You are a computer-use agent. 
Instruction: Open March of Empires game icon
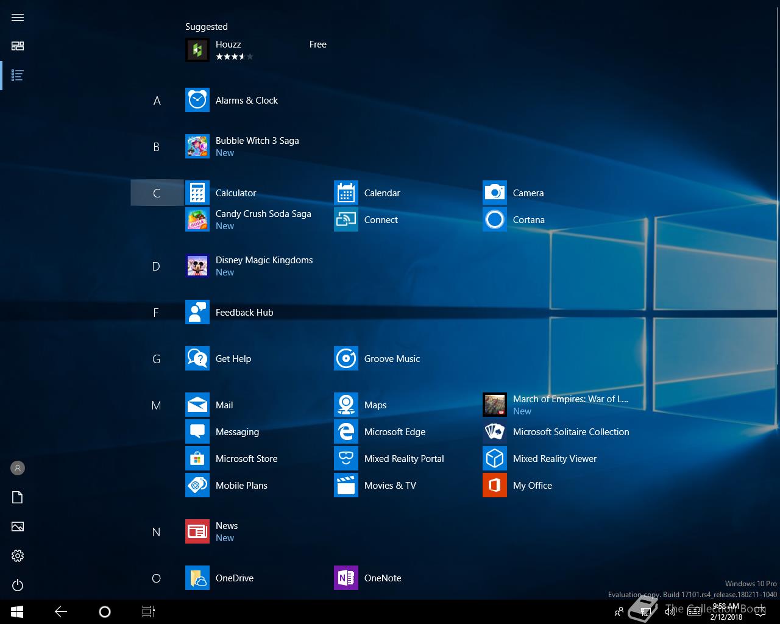495,405
